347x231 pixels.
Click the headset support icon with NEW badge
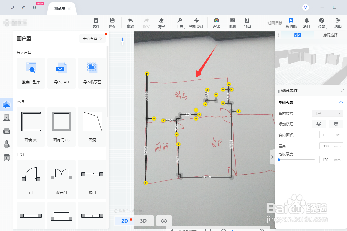coord(35,7)
